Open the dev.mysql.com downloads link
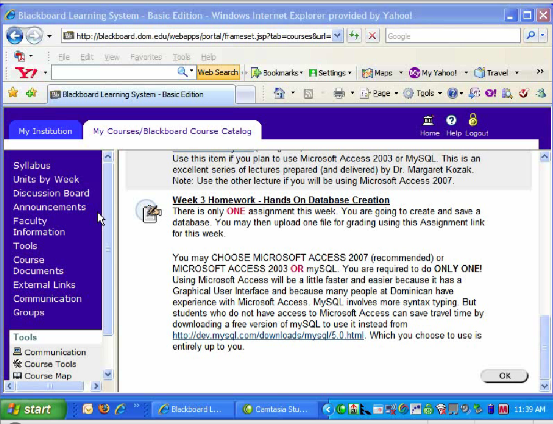Viewport: 553px width, 424px height. 269,336
